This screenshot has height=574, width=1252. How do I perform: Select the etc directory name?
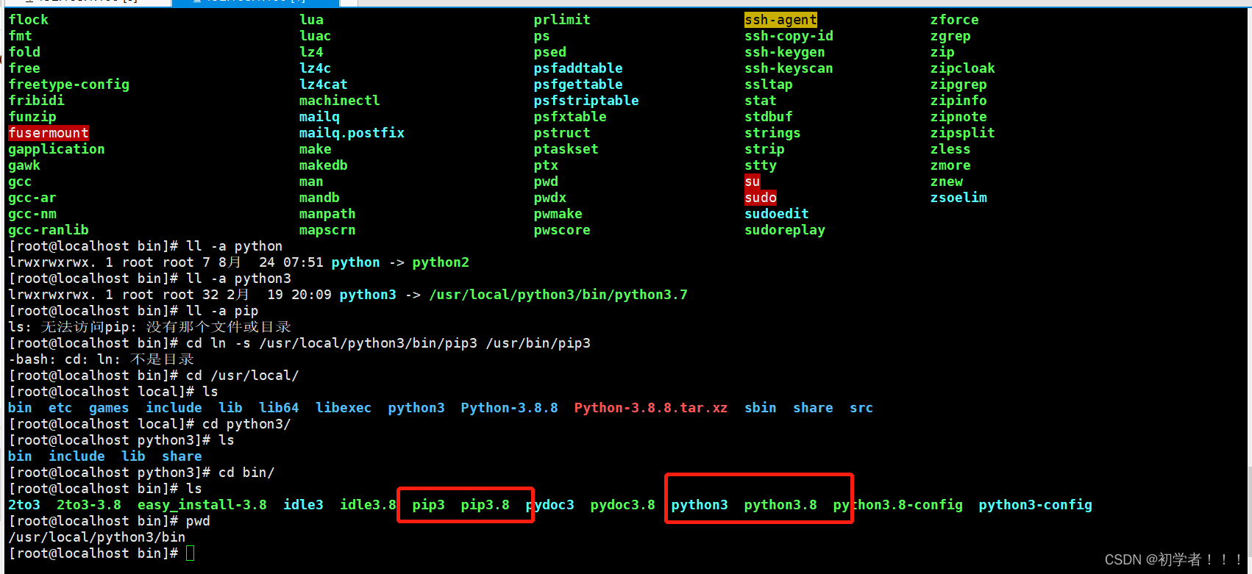pyautogui.click(x=60, y=408)
